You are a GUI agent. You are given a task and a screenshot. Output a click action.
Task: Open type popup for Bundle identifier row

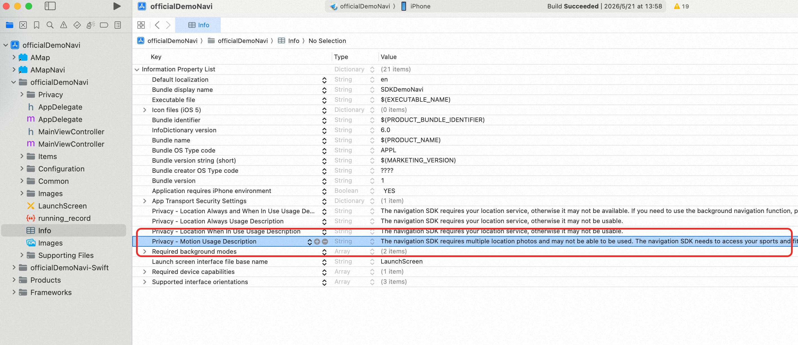point(372,120)
